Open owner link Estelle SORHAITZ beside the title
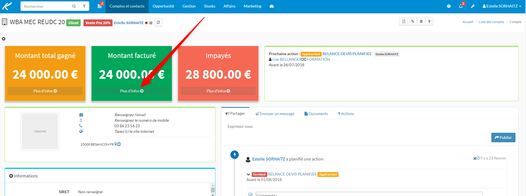The width and height of the screenshot is (526, 196). click(129, 23)
